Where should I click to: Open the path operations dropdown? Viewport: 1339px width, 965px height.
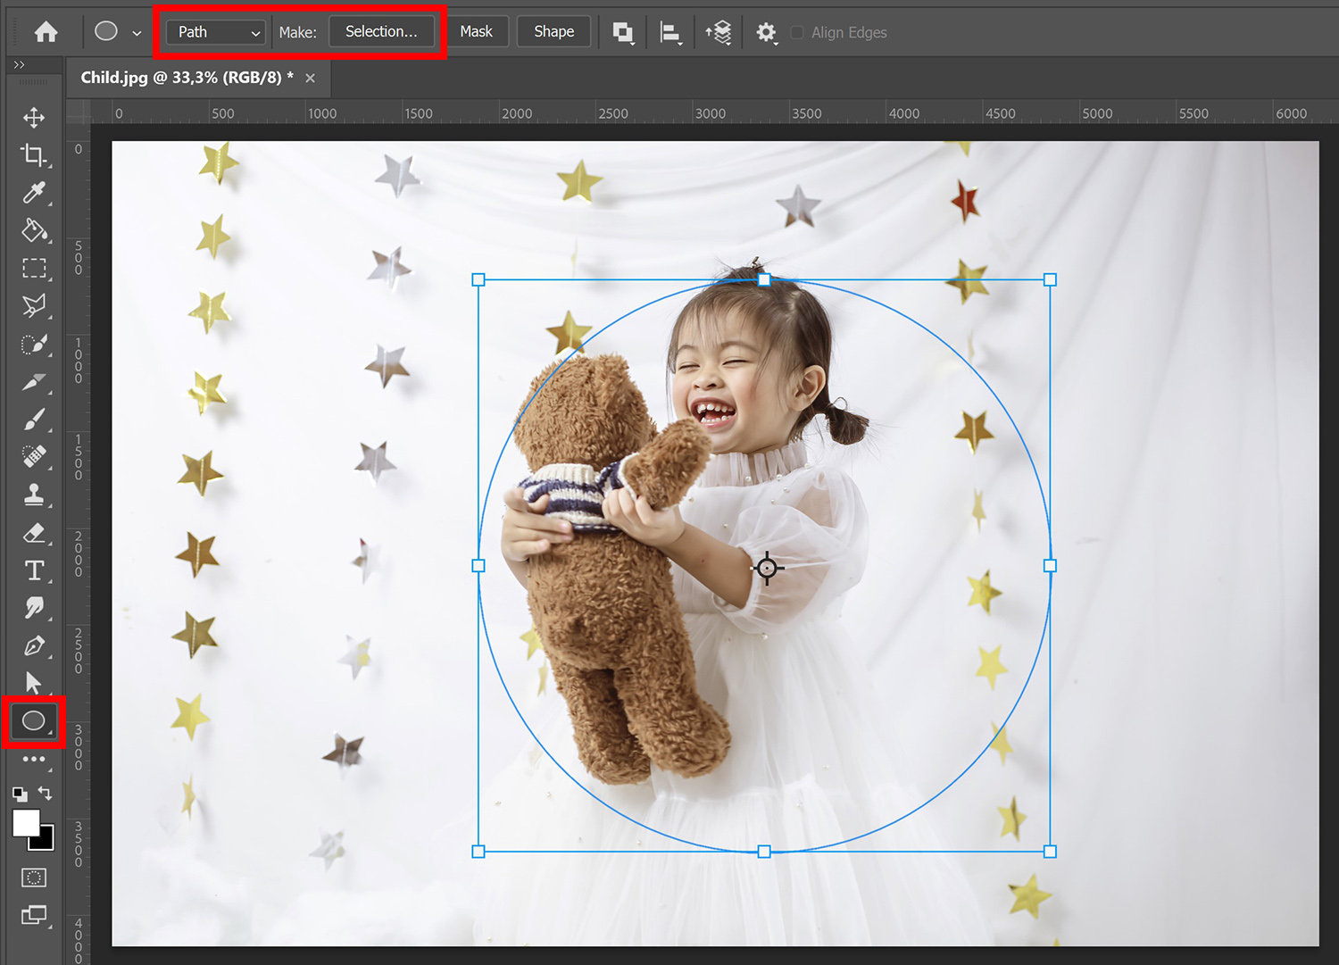pos(622,31)
